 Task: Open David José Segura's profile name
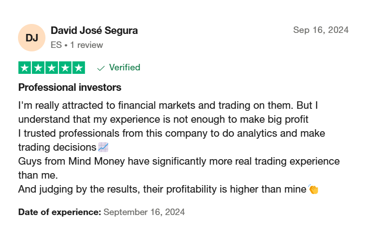(x=94, y=30)
